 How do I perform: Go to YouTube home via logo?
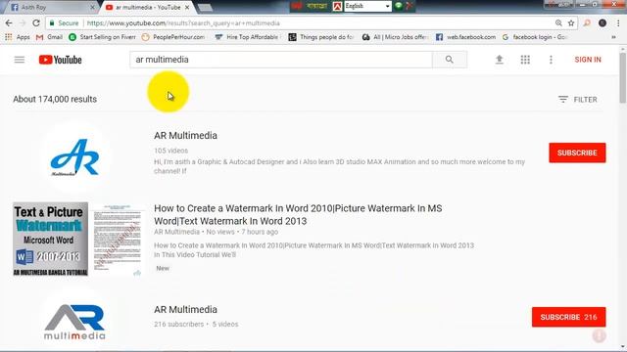tap(61, 60)
